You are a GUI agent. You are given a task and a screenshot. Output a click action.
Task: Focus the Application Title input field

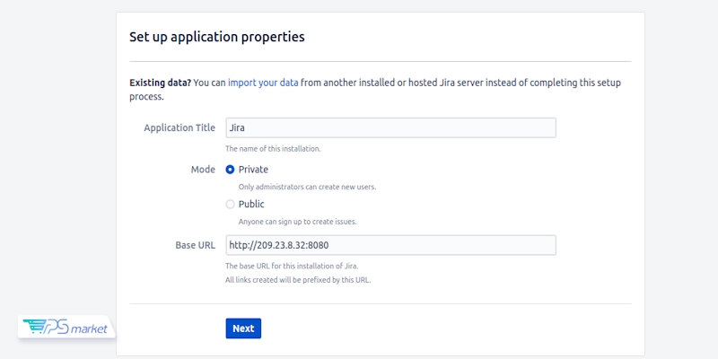tap(390, 127)
